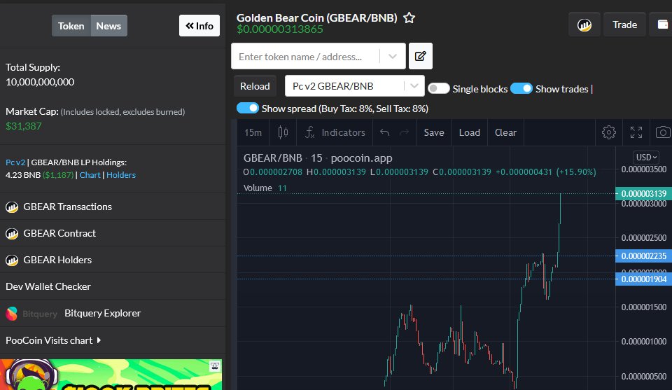Open the wallet icon button
Screen dimensions: 672x390
tap(663, 25)
